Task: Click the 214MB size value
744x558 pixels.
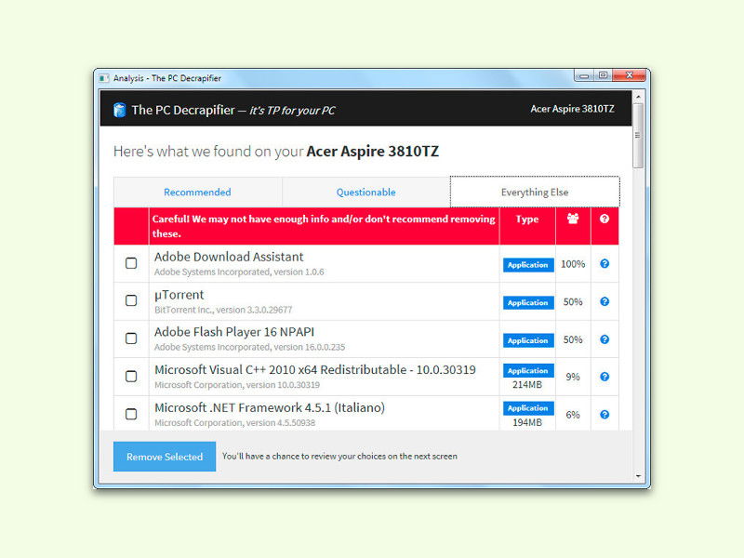Action: (527, 385)
